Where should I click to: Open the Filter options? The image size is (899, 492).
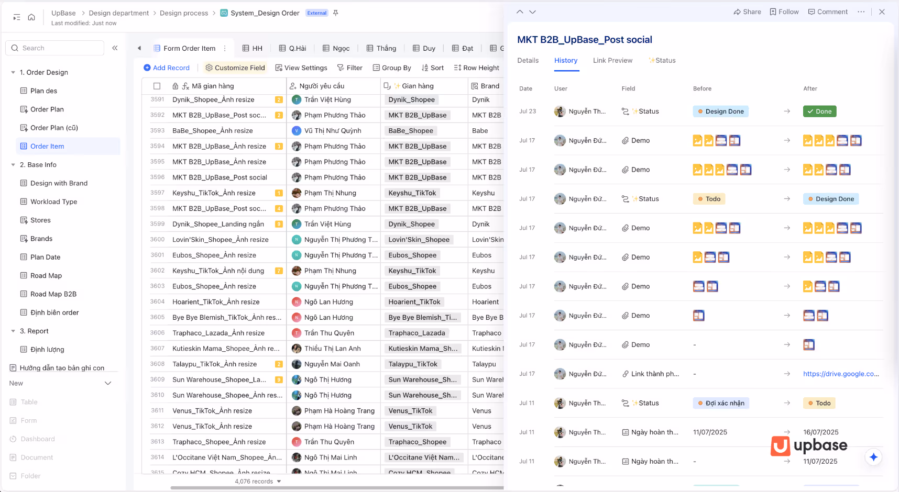click(x=350, y=68)
